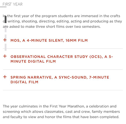126x124 pixels.
Task: Click the plus icon beside Observational Character Study
Action: click(x=5, y=56)
